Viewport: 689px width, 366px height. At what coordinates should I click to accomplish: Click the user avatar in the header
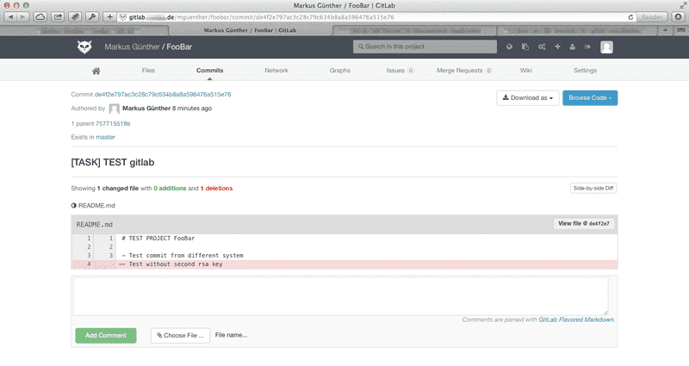click(607, 47)
